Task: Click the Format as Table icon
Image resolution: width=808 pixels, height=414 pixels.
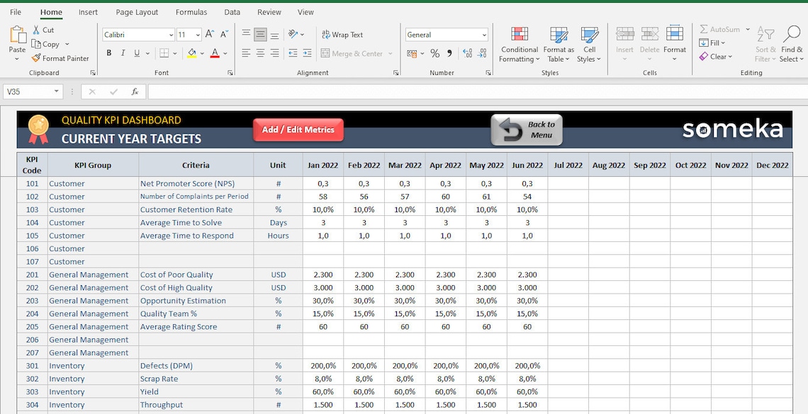Action: [559, 44]
